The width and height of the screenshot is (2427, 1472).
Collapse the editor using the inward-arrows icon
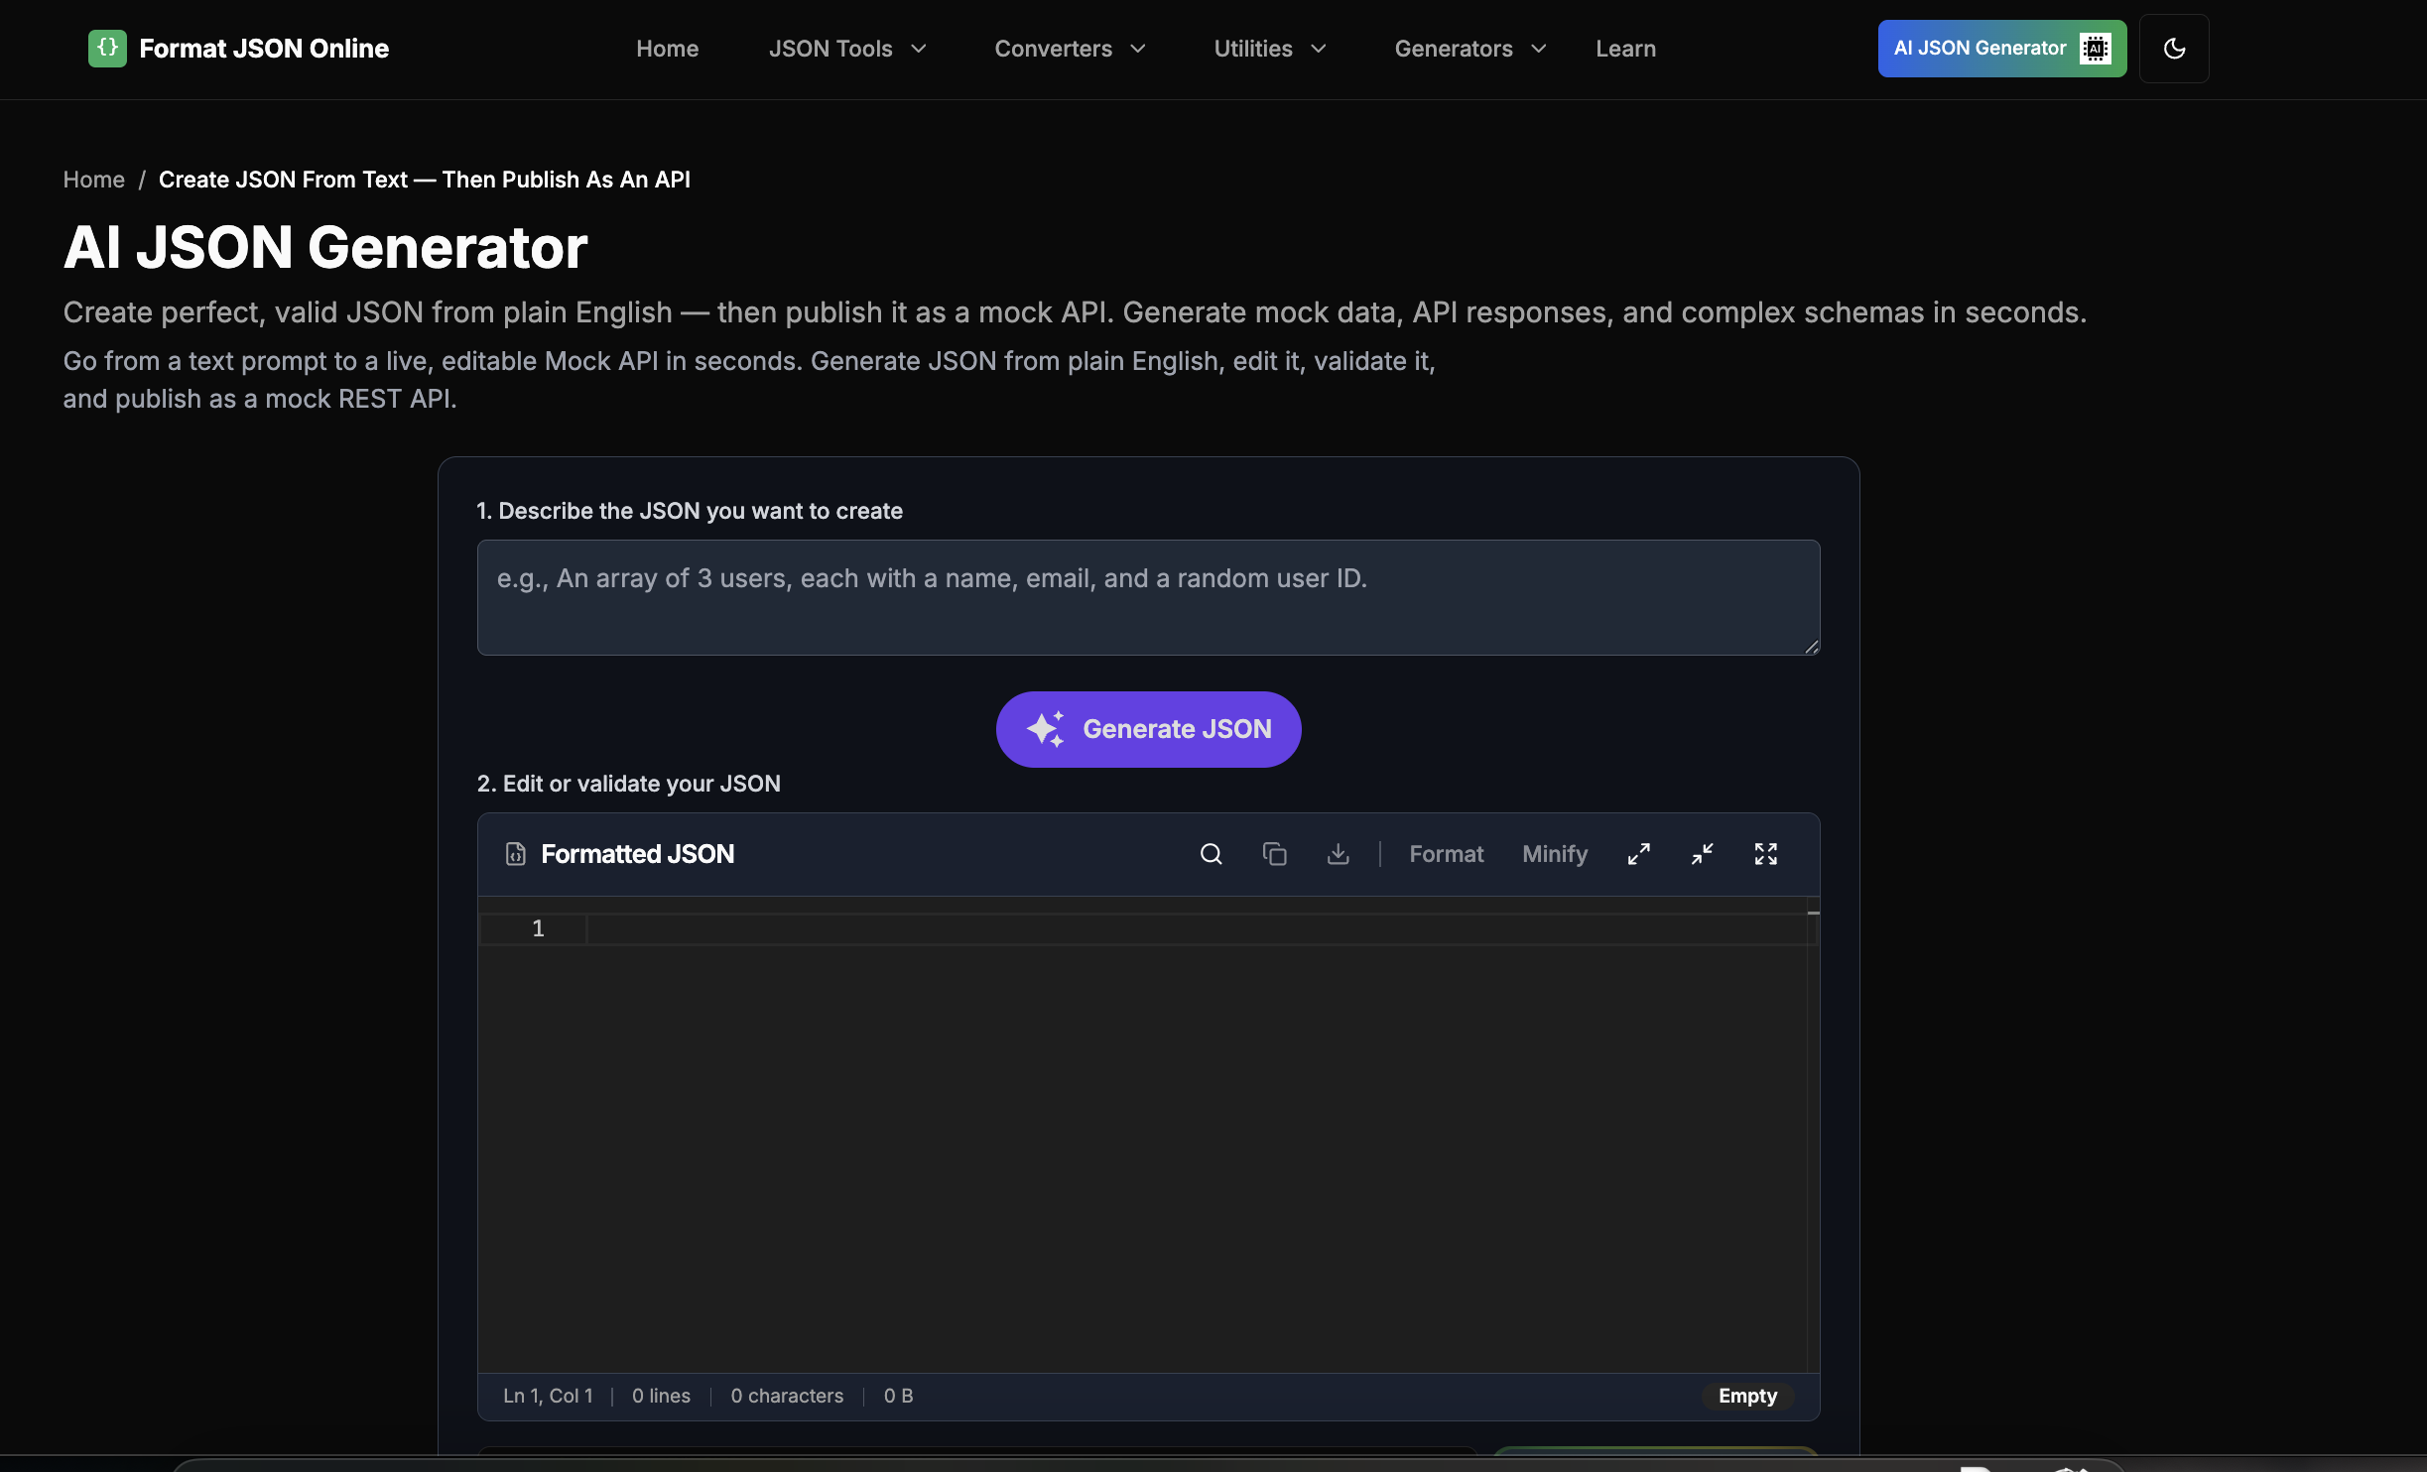point(1703,853)
